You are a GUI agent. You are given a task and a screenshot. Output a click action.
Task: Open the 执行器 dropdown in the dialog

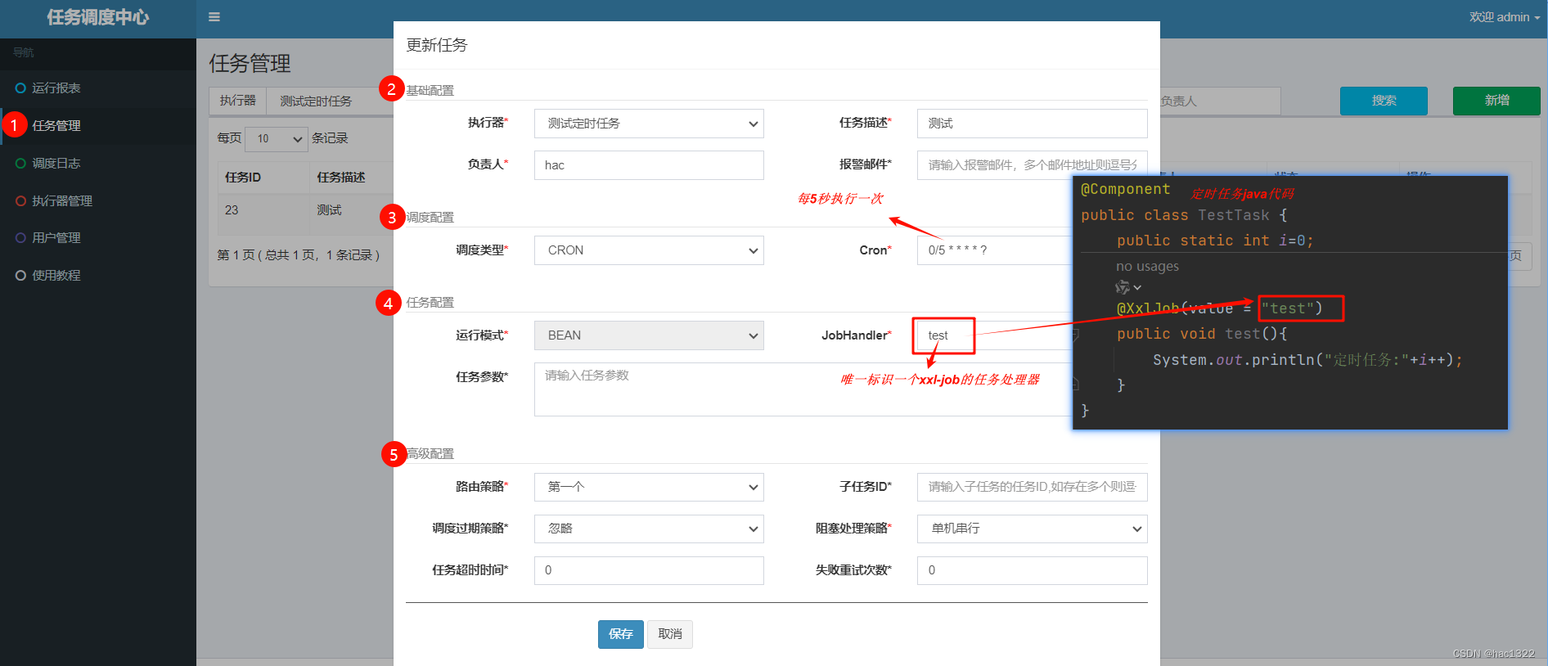click(649, 124)
